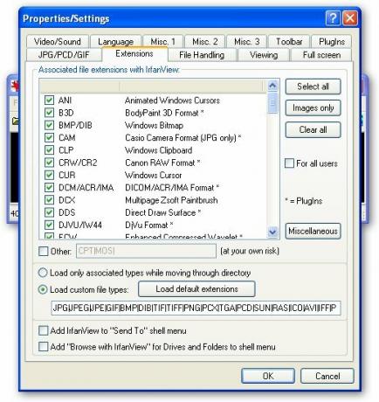
Task: Click the extensions list scrollbar thumb
Action: [x=272, y=102]
